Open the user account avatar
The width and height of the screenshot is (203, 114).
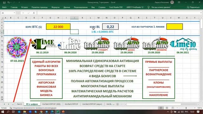click(172, 2)
